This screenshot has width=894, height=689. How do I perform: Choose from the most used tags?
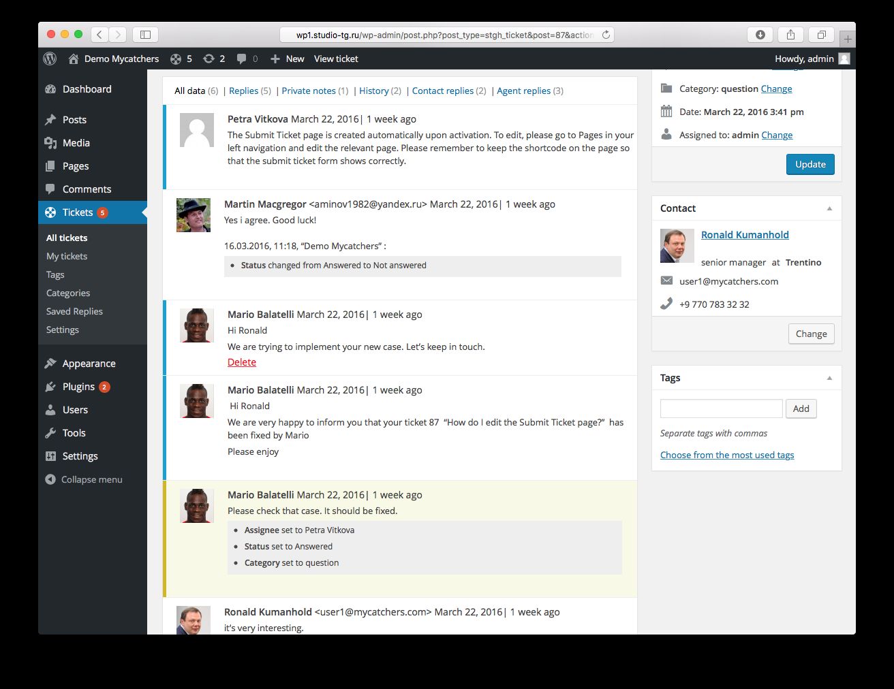pos(727,455)
